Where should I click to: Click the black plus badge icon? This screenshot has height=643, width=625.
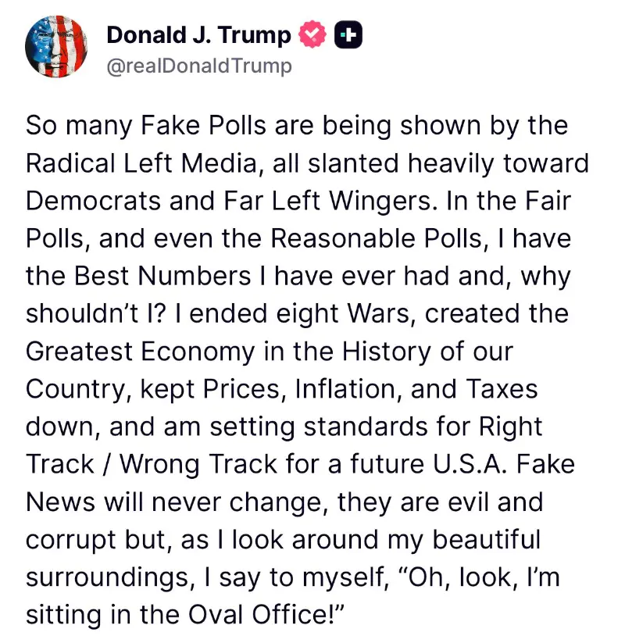348,35
